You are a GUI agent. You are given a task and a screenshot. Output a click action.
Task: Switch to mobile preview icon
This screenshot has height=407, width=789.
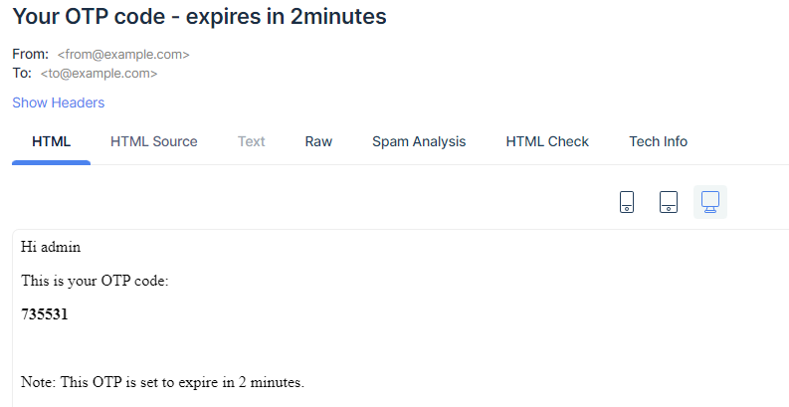[627, 202]
